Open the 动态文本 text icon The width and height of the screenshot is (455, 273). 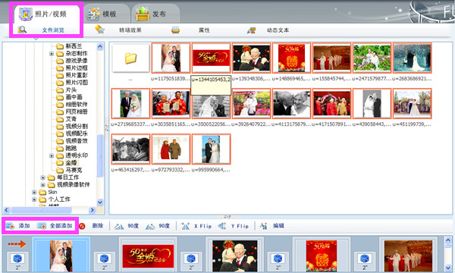coord(251,30)
